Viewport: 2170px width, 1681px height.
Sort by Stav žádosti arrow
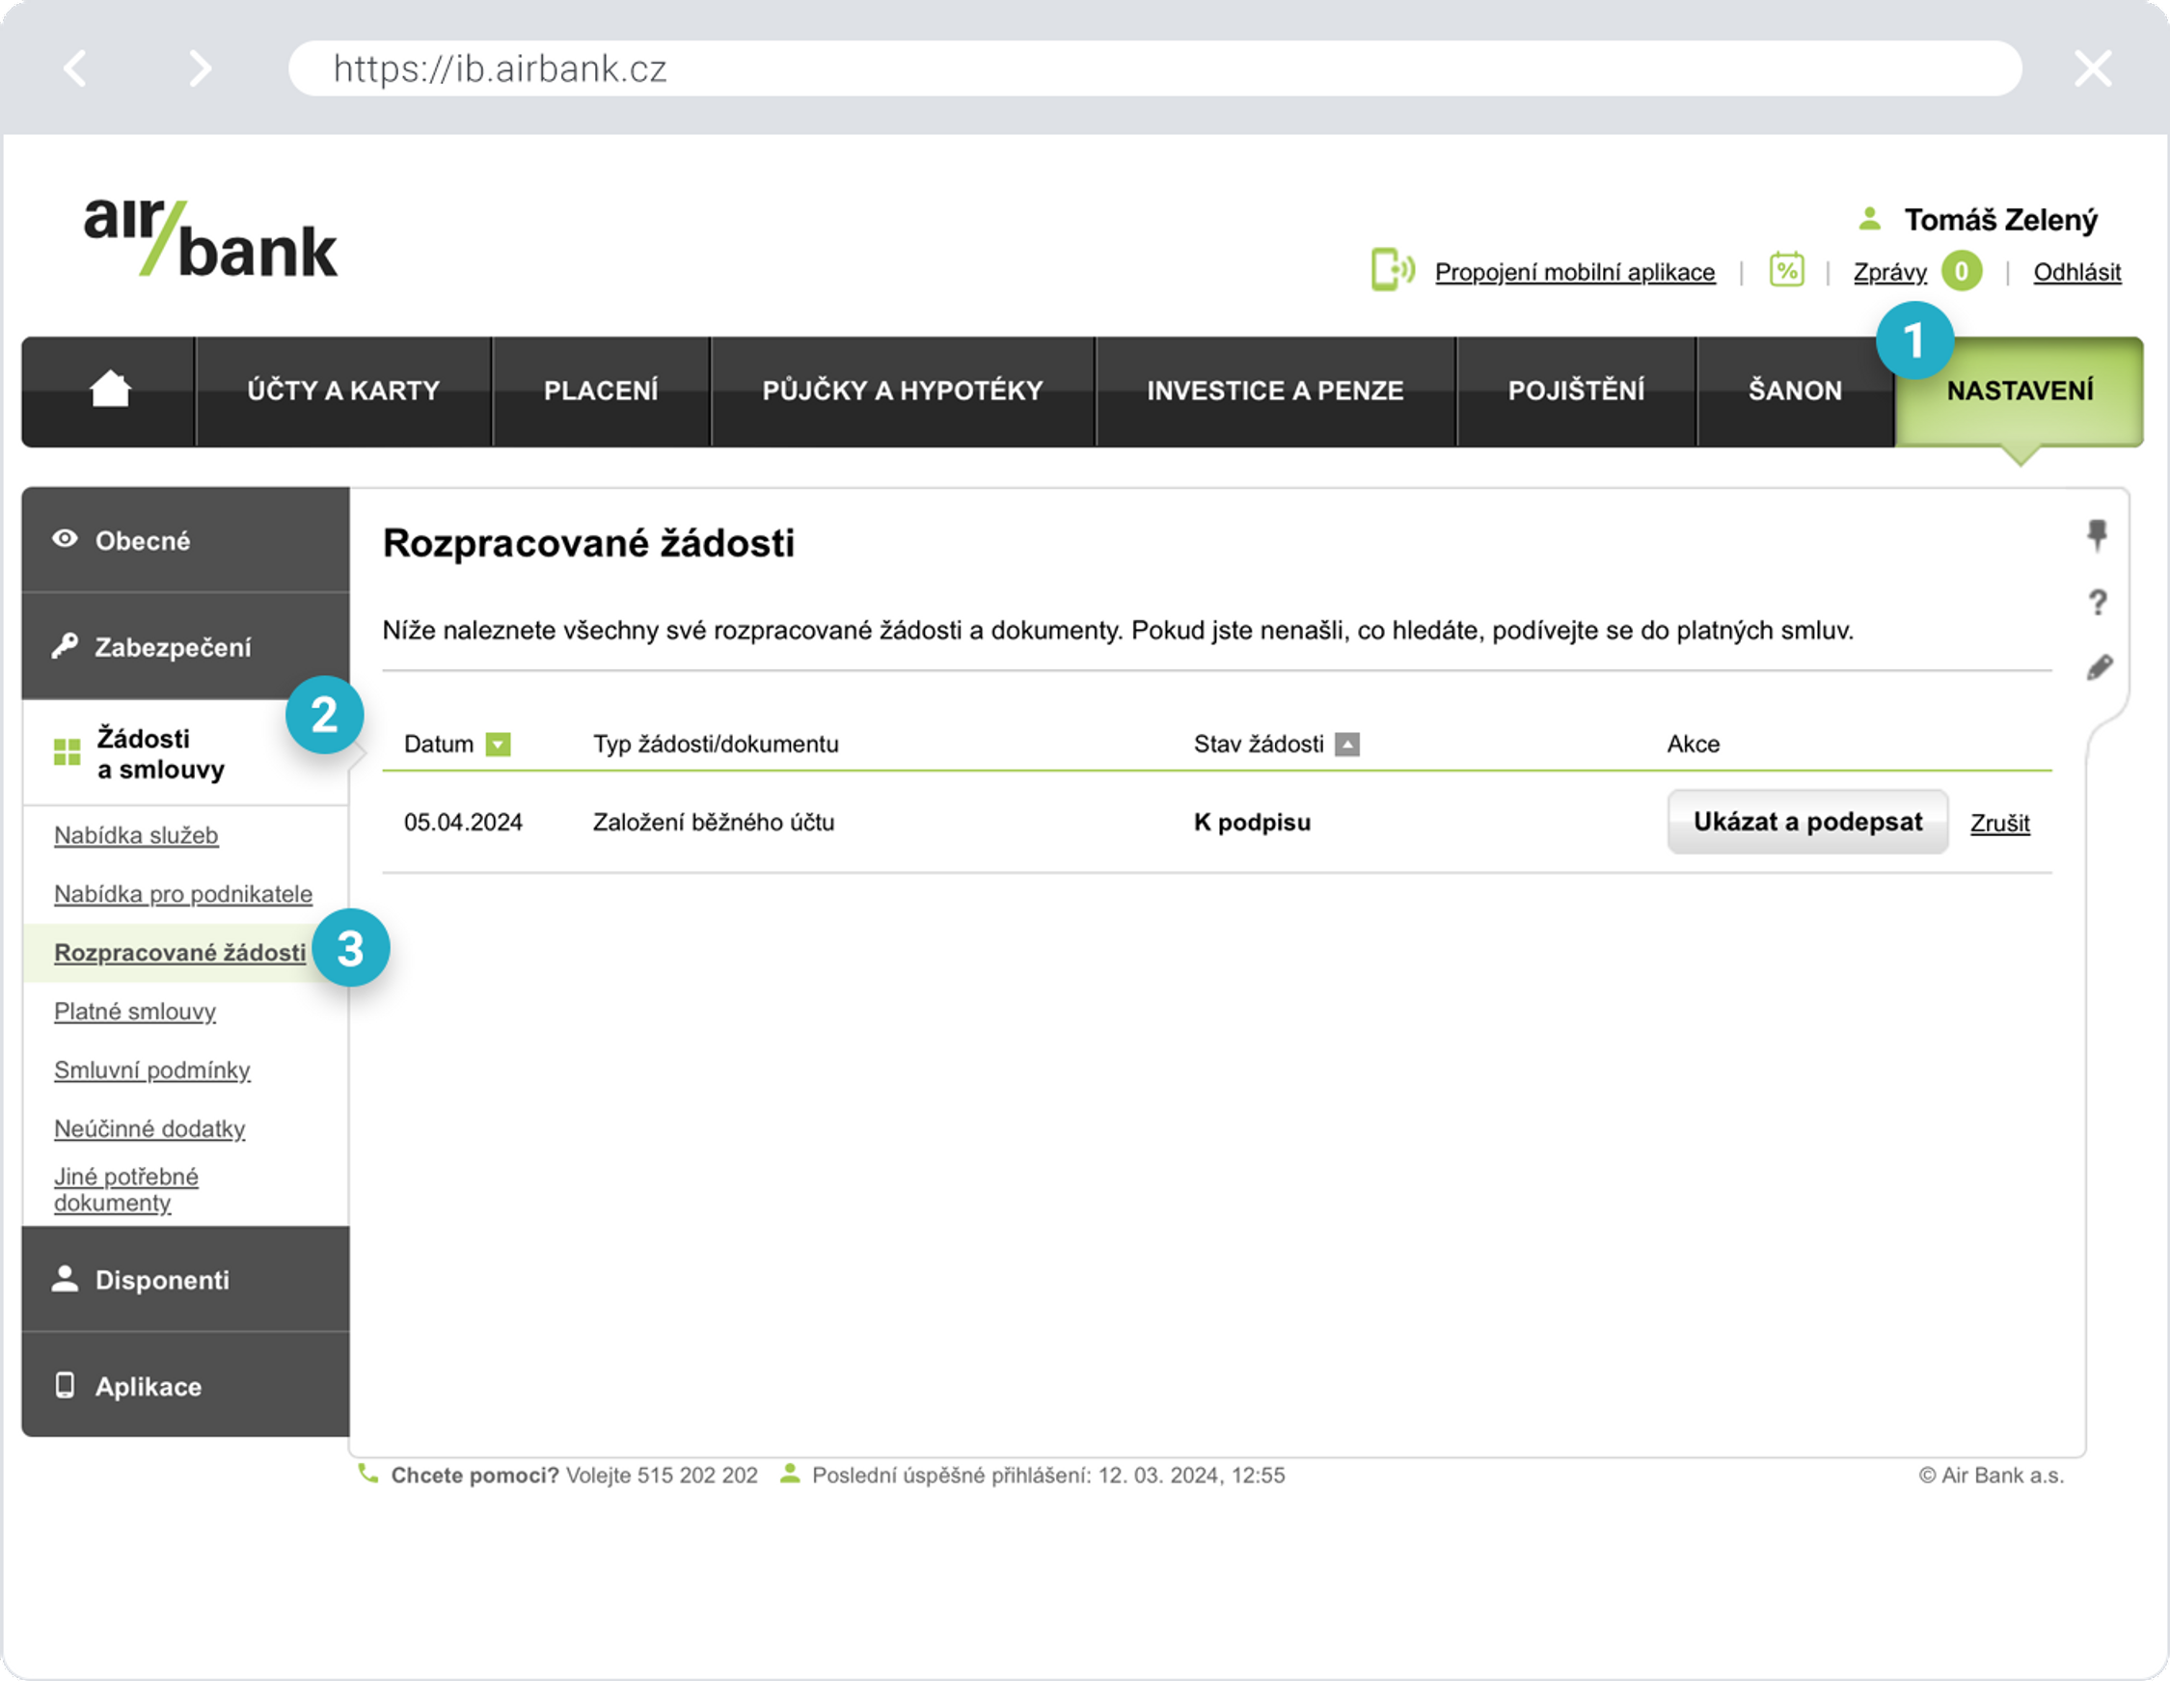(1346, 745)
